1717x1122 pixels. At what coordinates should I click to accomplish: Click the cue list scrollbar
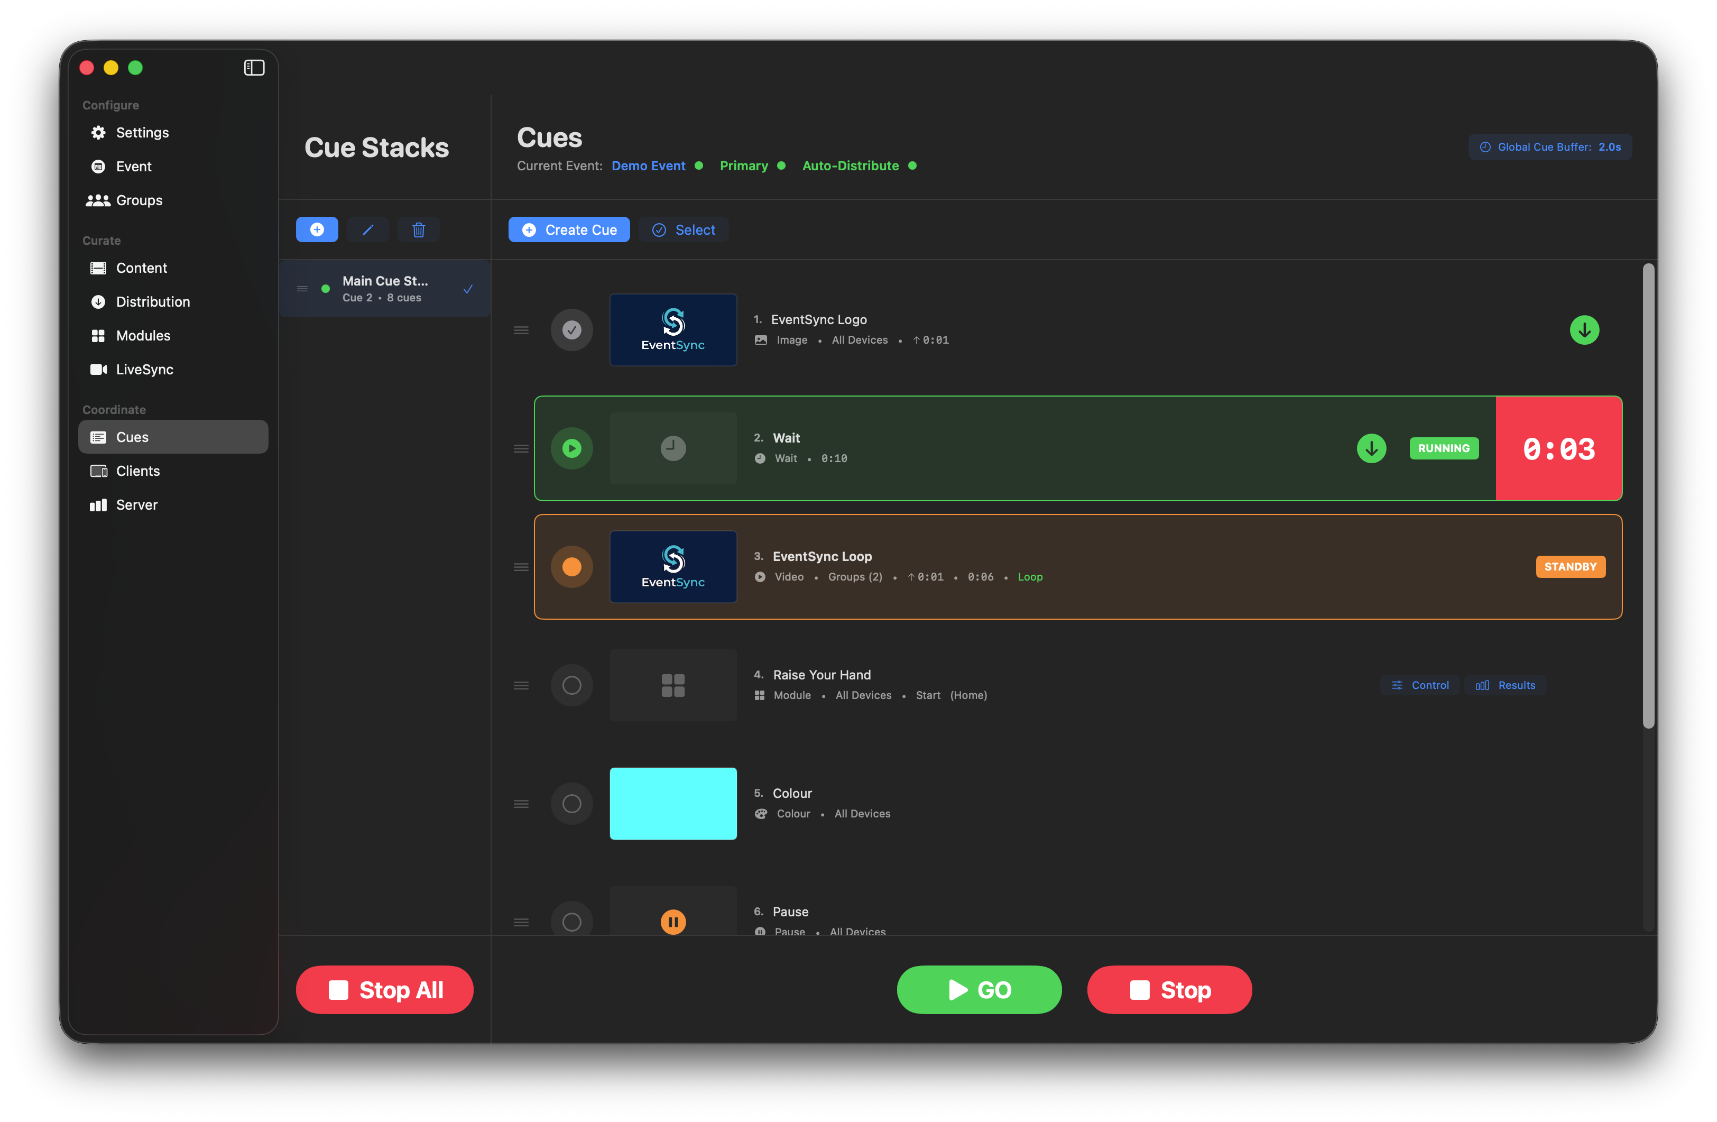point(1648,496)
